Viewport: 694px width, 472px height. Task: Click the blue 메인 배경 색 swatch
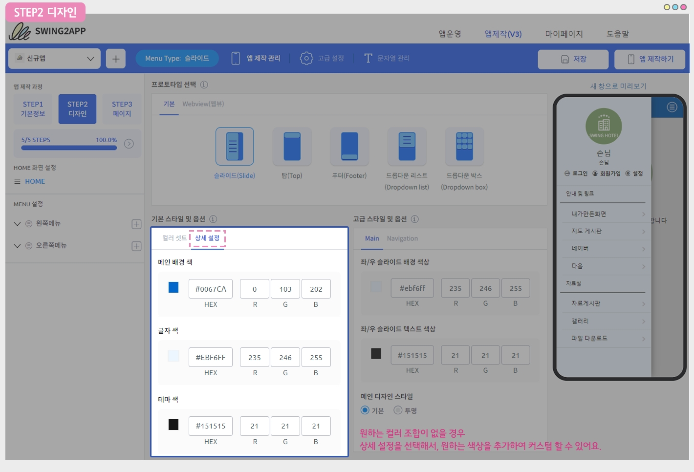click(x=173, y=287)
